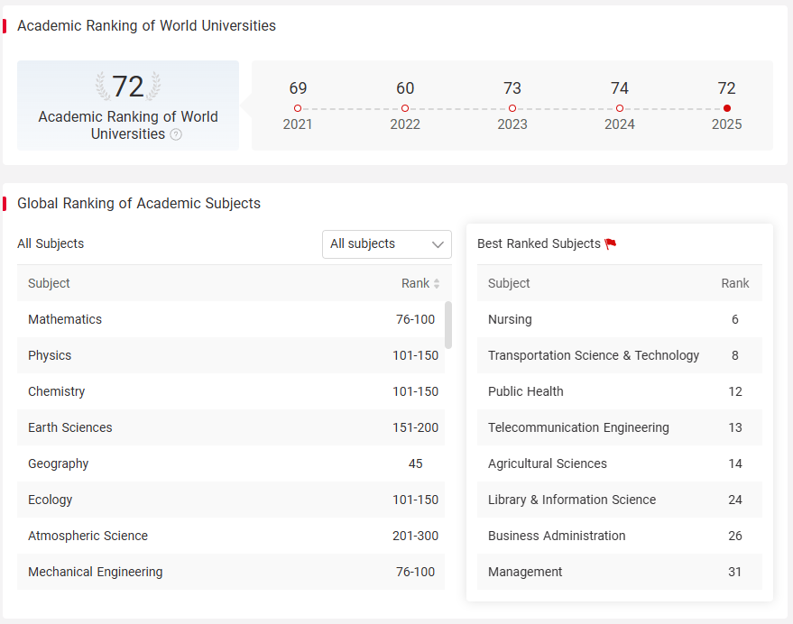Click Atmospheric Science rank 201-300
The width and height of the screenshot is (793, 624).
pyautogui.click(x=415, y=536)
